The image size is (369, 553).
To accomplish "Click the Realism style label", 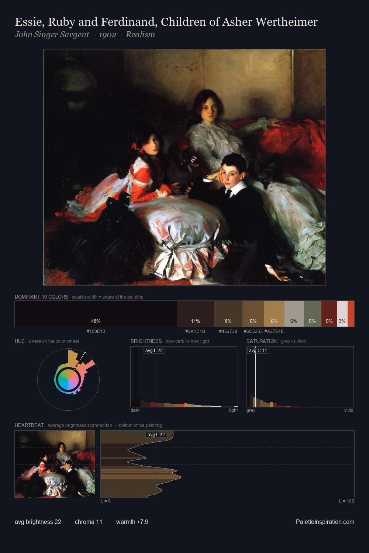I will coord(140,35).
